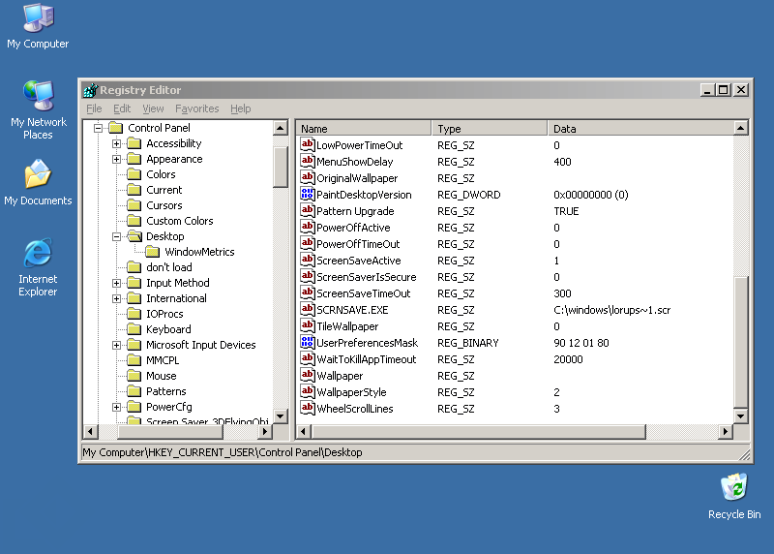This screenshot has width=774, height=554.
Task: Click the values pane scroll down arrow
Action: pyautogui.click(x=740, y=416)
